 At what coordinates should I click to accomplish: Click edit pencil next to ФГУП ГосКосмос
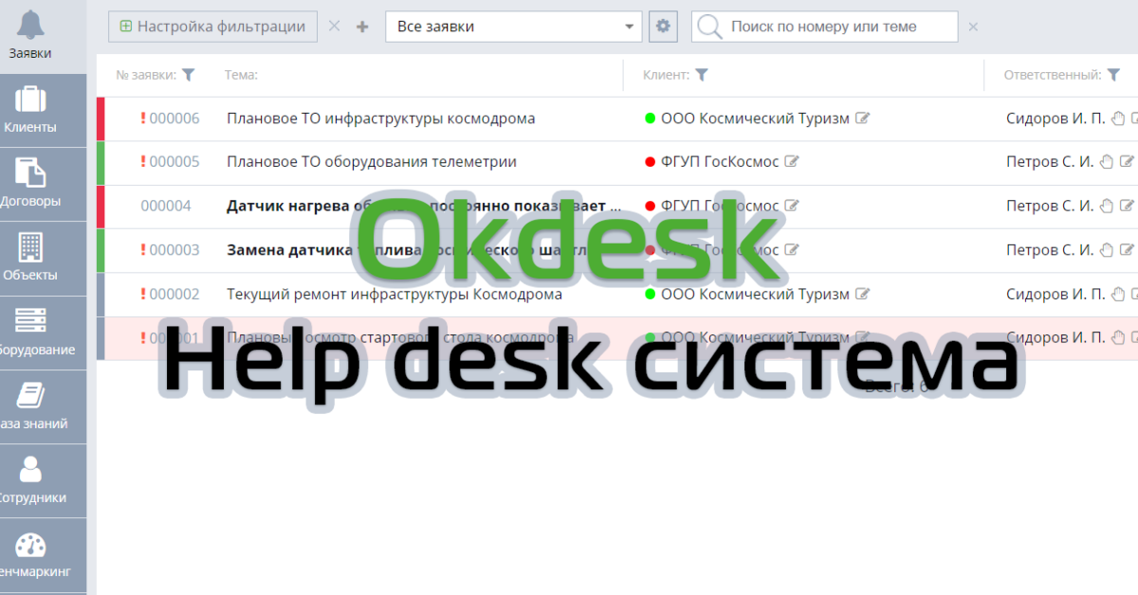coord(794,161)
